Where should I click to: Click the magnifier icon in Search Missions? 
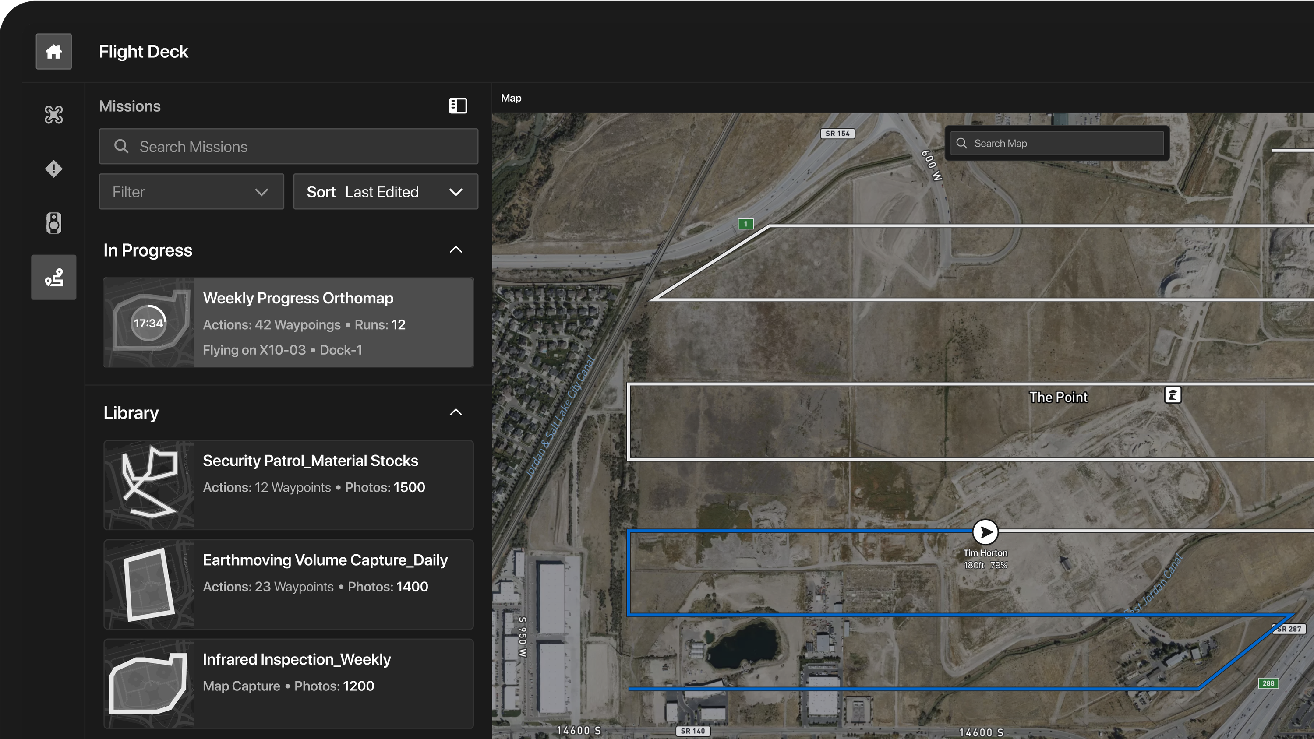(121, 147)
